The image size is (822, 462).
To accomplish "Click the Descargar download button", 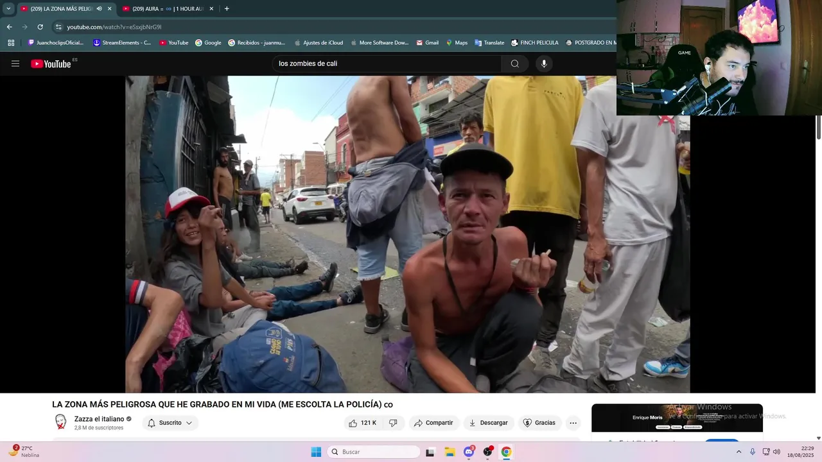I will [488, 423].
